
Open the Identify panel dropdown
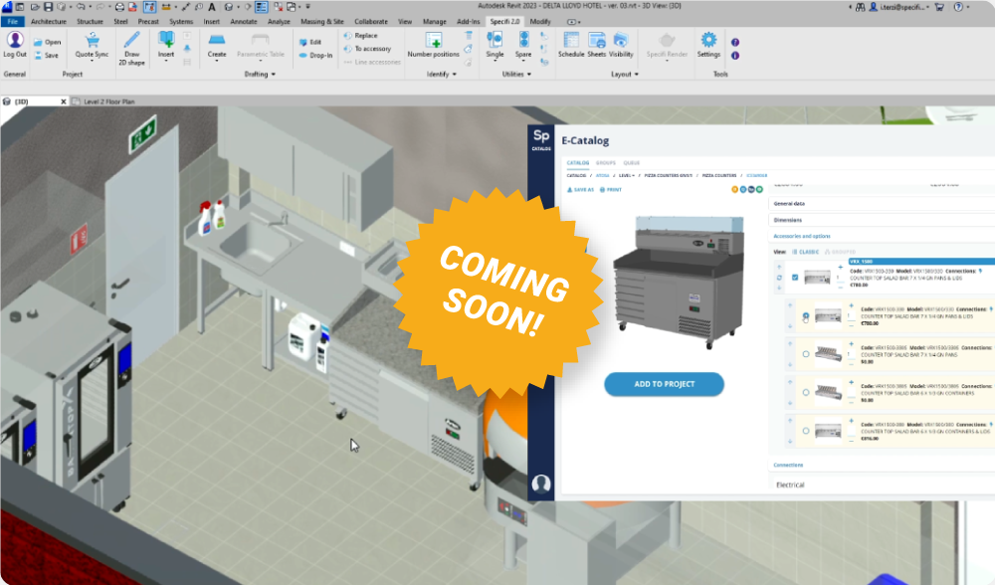(441, 75)
